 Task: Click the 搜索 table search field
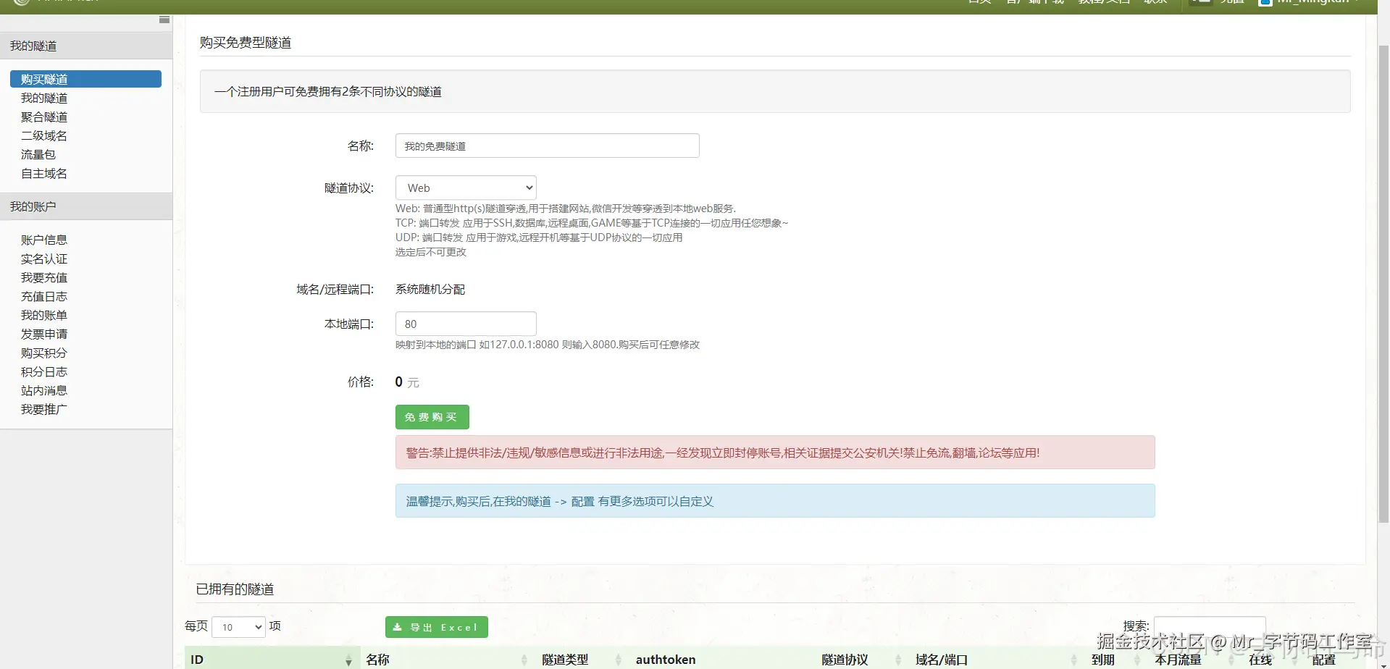tap(1210, 627)
